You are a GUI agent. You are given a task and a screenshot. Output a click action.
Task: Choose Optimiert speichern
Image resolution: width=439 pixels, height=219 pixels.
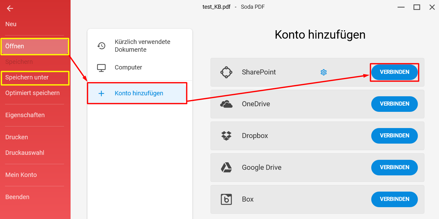coord(32,93)
